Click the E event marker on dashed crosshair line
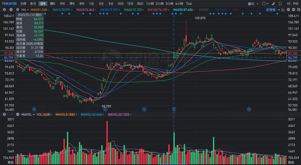This screenshot has height=165, width=301. coord(174,109)
